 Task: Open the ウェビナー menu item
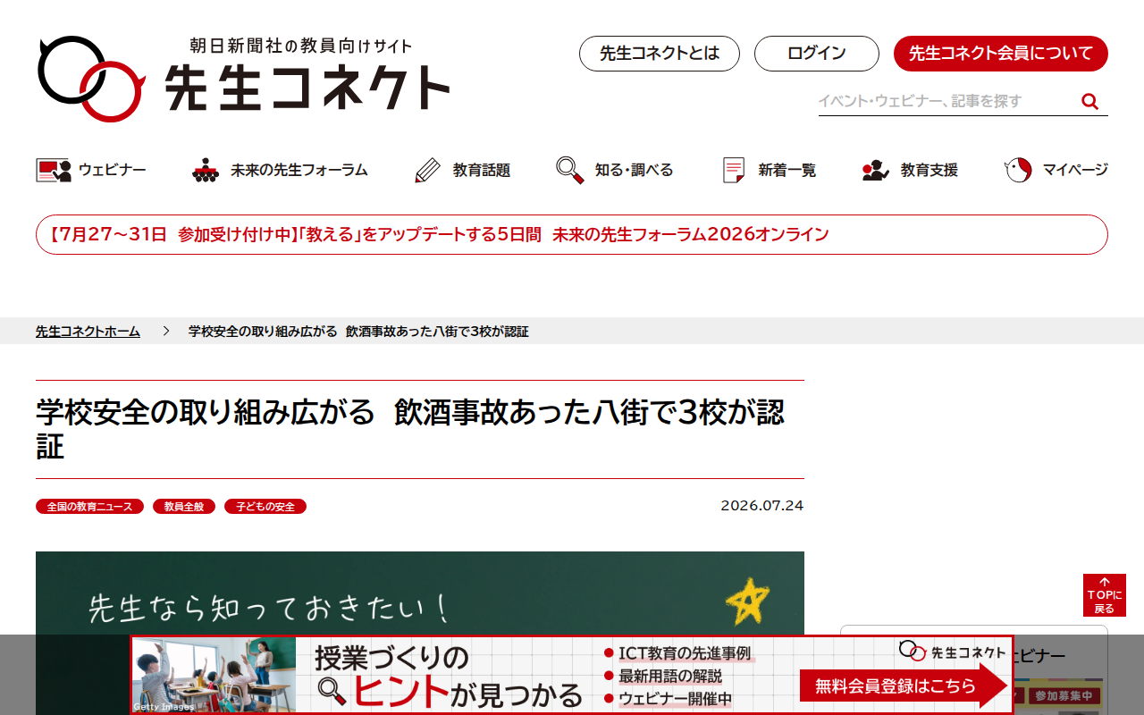[x=91, y=170]
